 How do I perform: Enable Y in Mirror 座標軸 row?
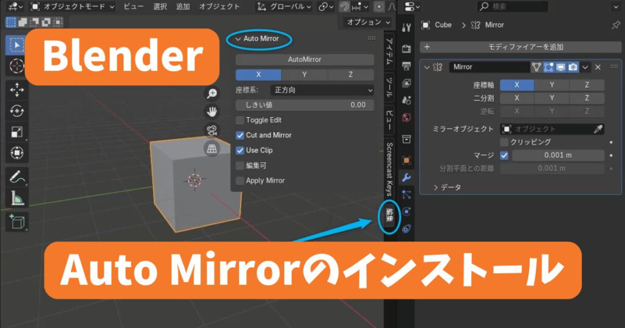tap(552, 85)
